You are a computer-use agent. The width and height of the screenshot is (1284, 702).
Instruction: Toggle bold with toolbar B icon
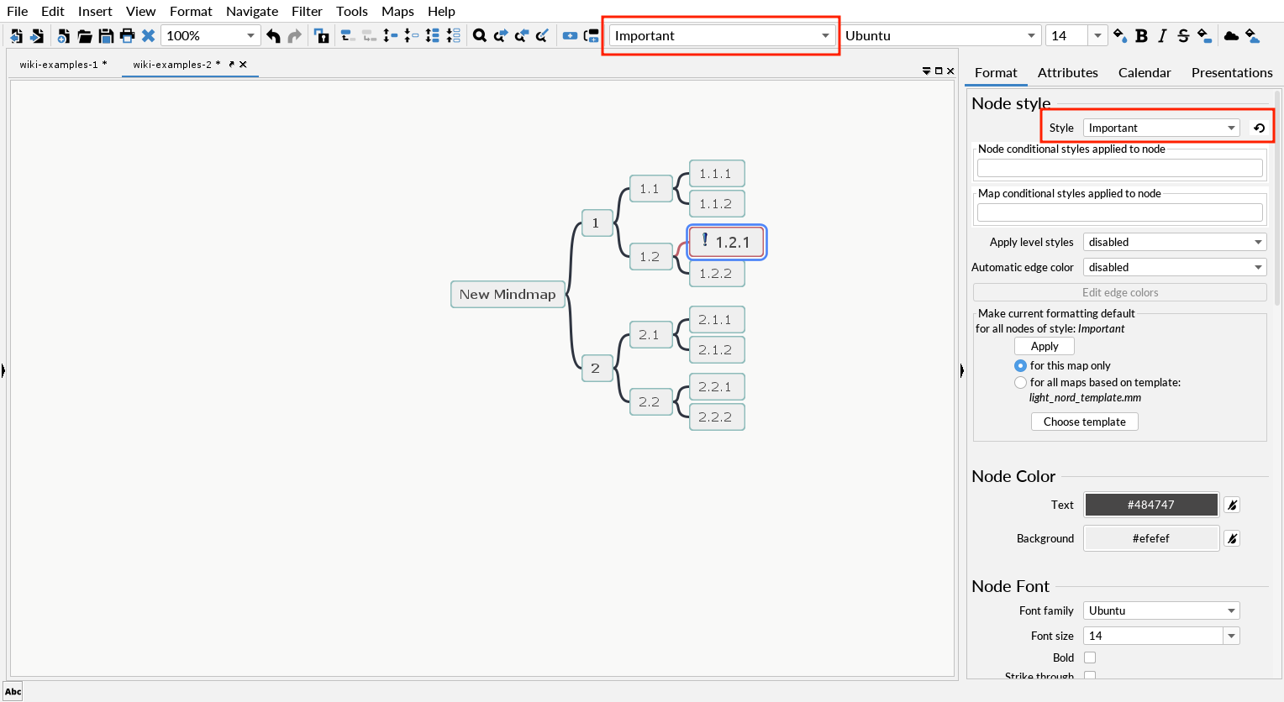(1141, 35)
